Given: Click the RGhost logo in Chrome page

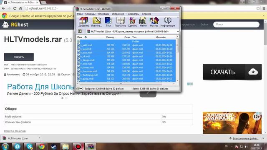Looking at the screenshot, I should pyautogui.click(x=15, y=25).
